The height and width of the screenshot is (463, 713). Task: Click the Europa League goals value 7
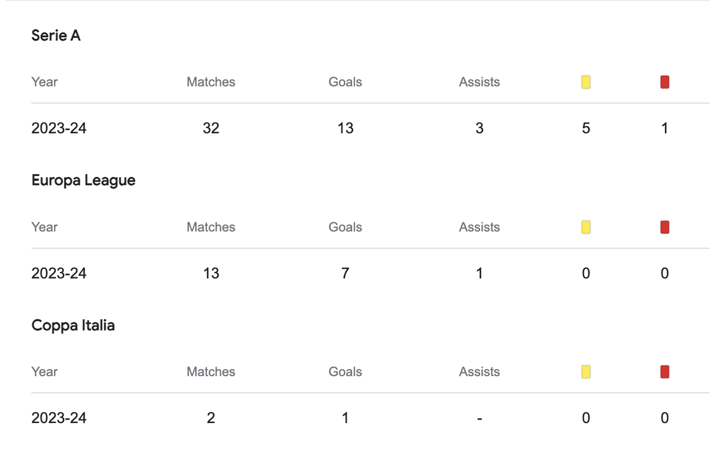[x=345, y=273]
